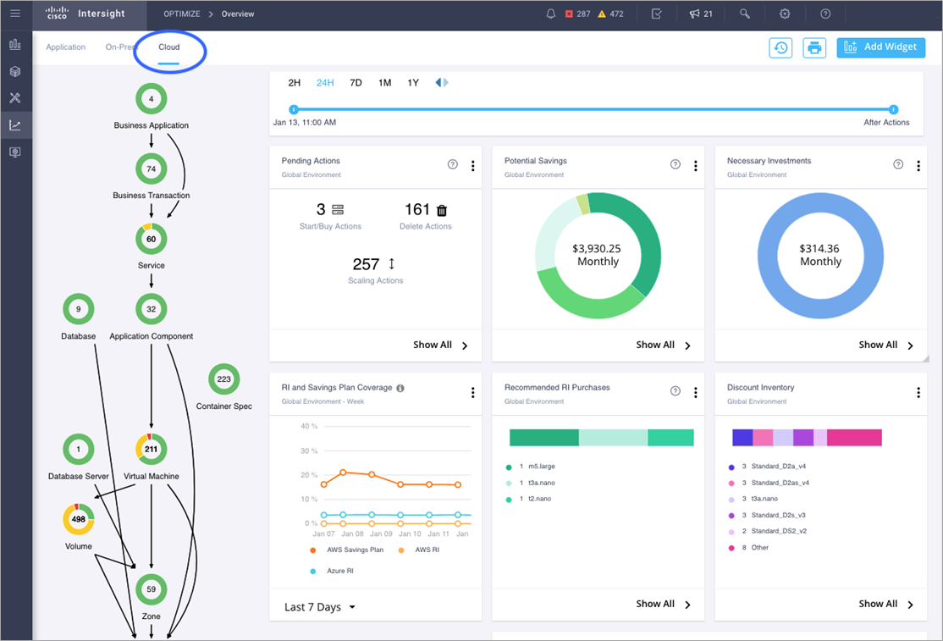Screen dimensions: 943x641
Task: Click the Scaling Actions arrows icon
Action: click(392, 264)
